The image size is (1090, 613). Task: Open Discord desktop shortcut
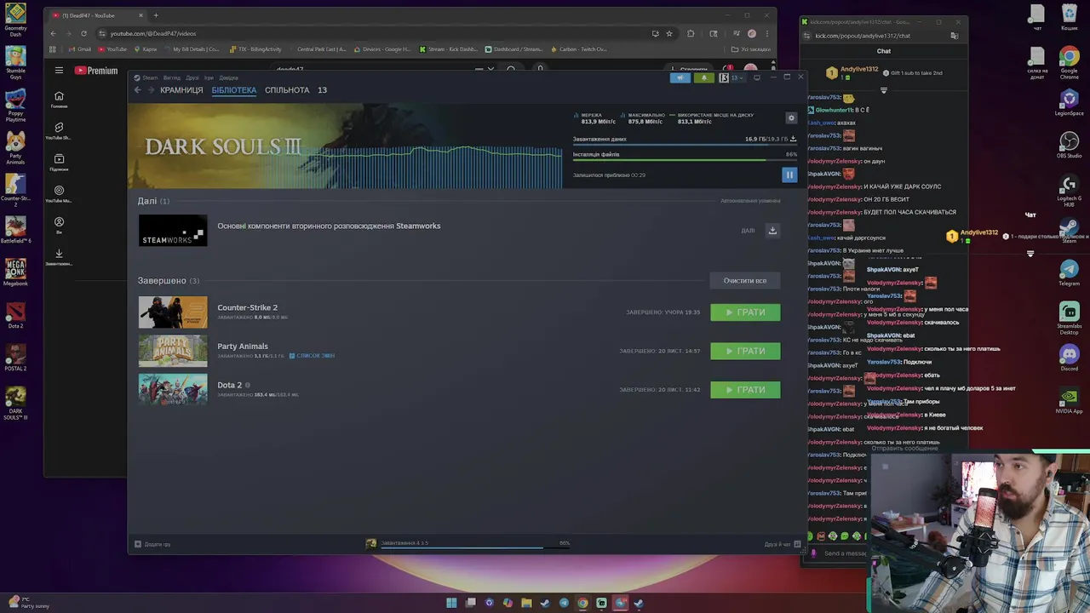1069,358
